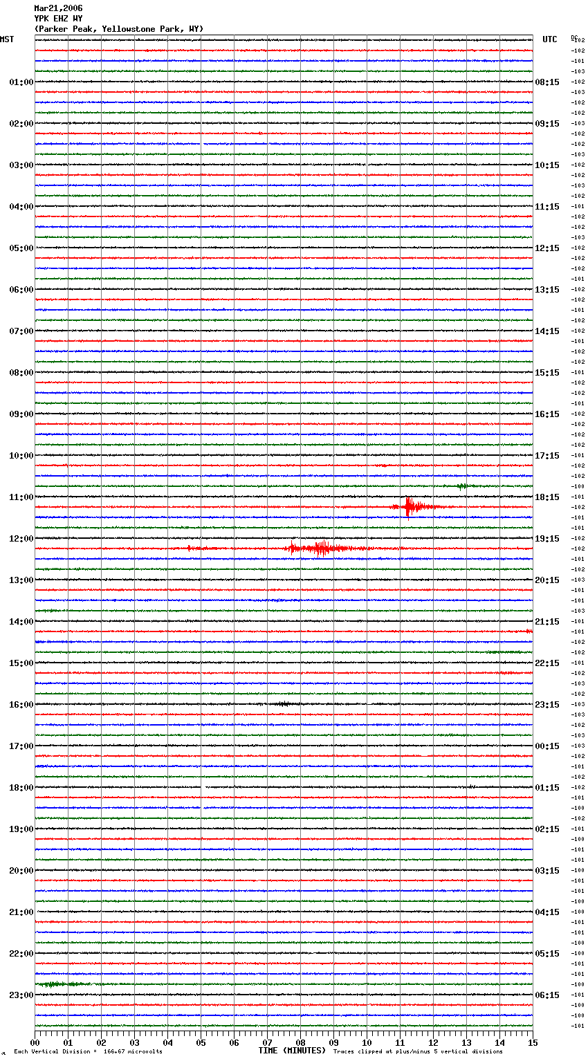The image size is (588, 1061).
Task: Select the 07:00 MST hour label
Action: click(21, 331)
